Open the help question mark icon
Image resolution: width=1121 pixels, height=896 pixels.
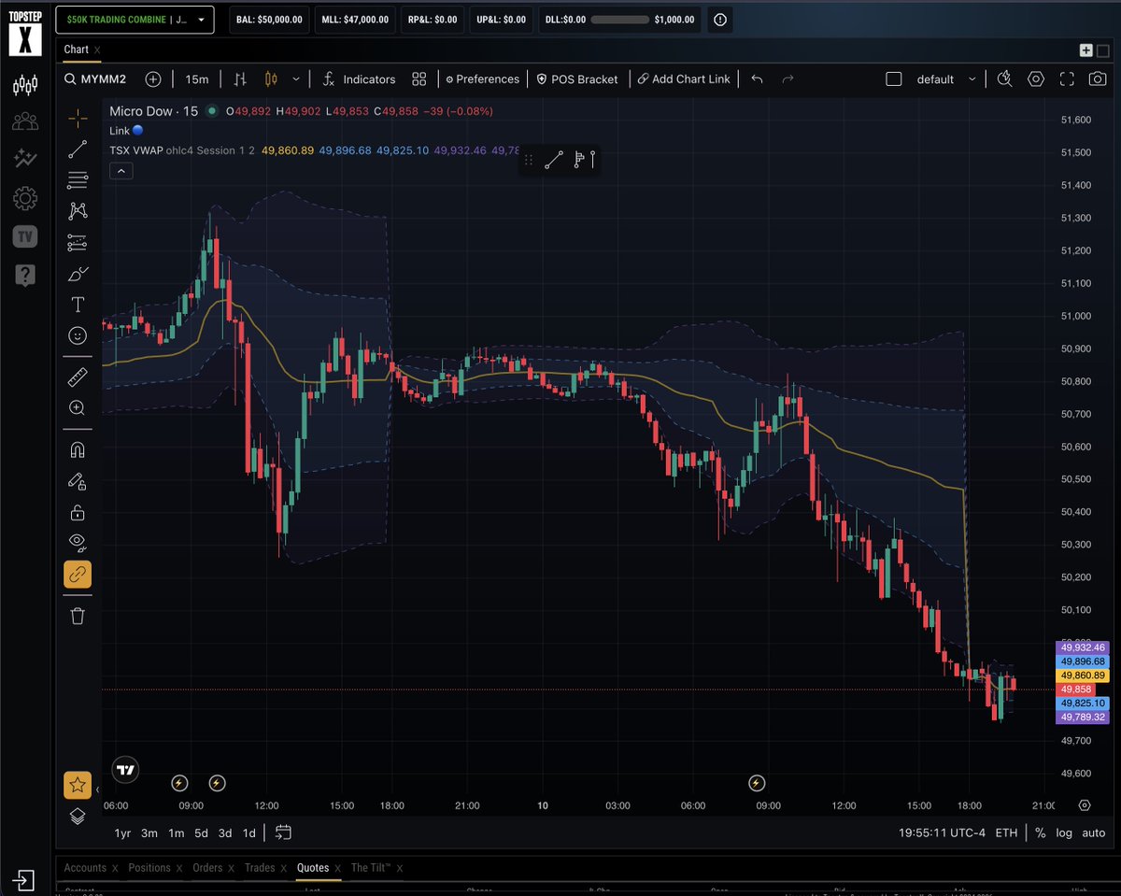point(25,275)
